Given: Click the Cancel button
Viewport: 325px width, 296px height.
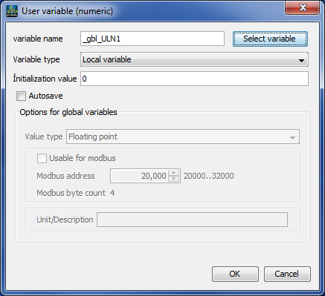Looking at the screenshot, I should point(287,274).
